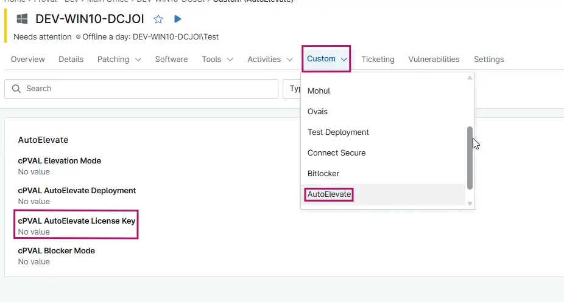Viewport: 564px width, 302px height.
Task: Collapse the Custom dropdown menu
Action: [x=327, y=59]
